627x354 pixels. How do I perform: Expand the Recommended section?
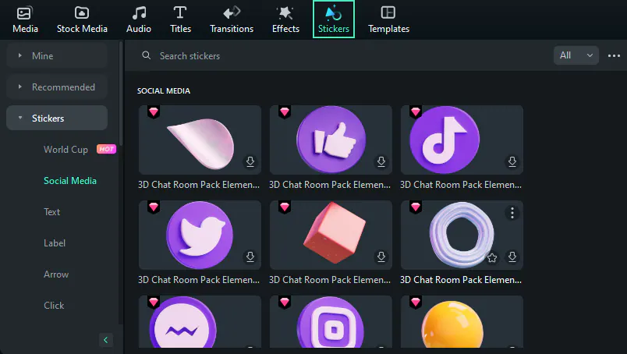[57, 87]
